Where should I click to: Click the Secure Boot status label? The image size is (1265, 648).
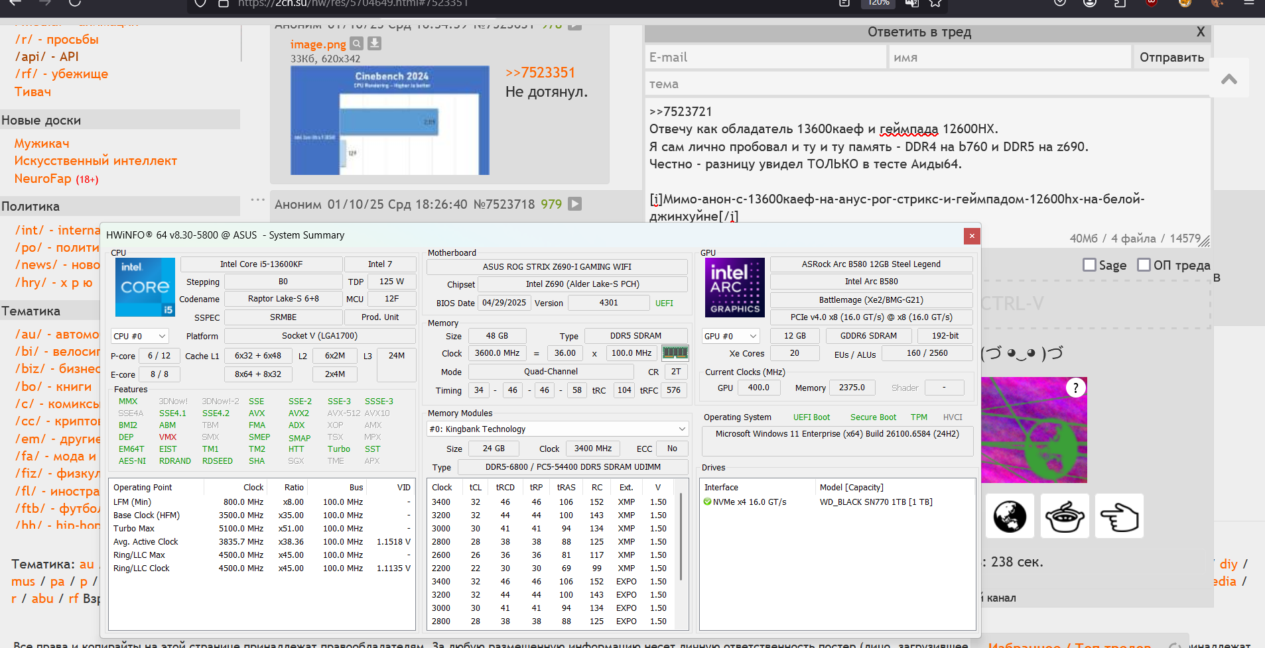[873, 417]
